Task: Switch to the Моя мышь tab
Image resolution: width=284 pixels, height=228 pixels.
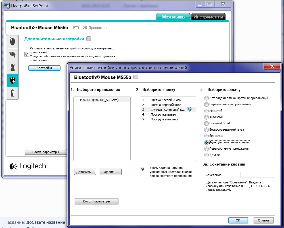Action: 173,17
